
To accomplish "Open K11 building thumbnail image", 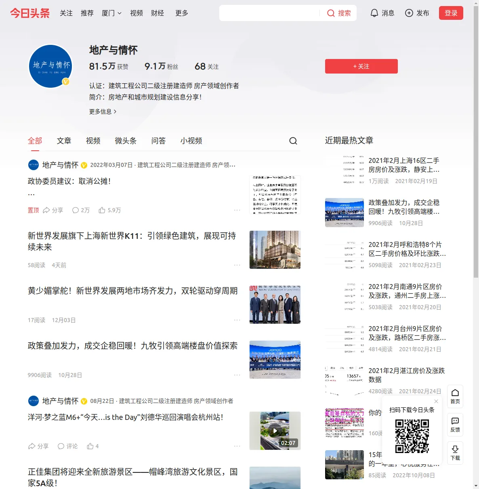I will pos(275,250).
